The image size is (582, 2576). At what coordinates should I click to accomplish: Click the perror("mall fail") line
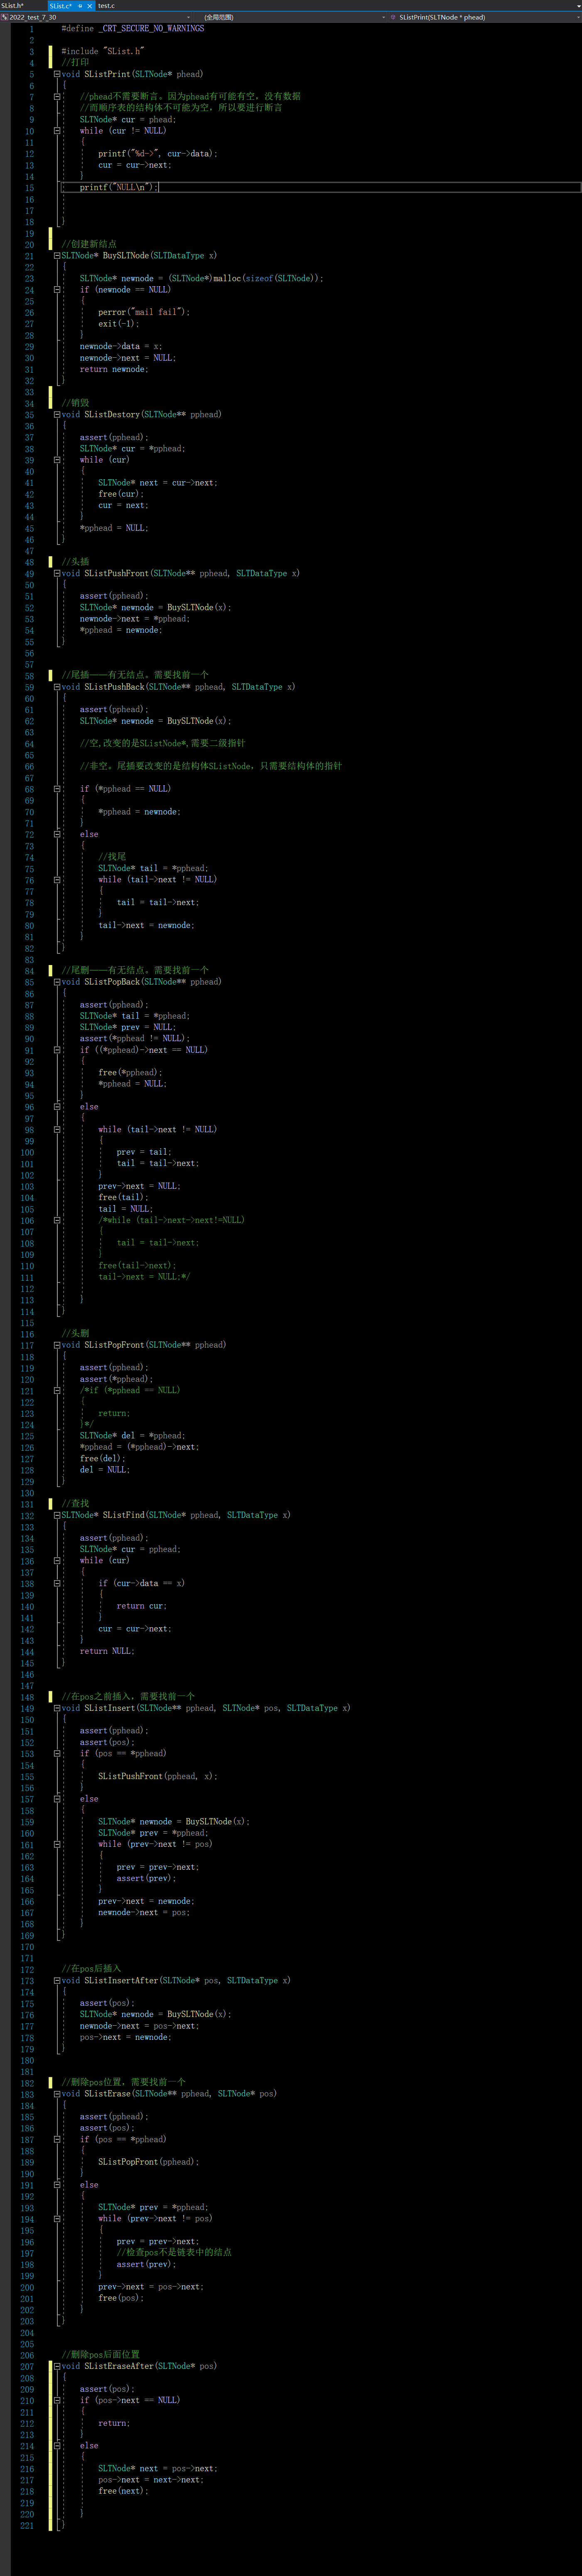pos(144,312)
